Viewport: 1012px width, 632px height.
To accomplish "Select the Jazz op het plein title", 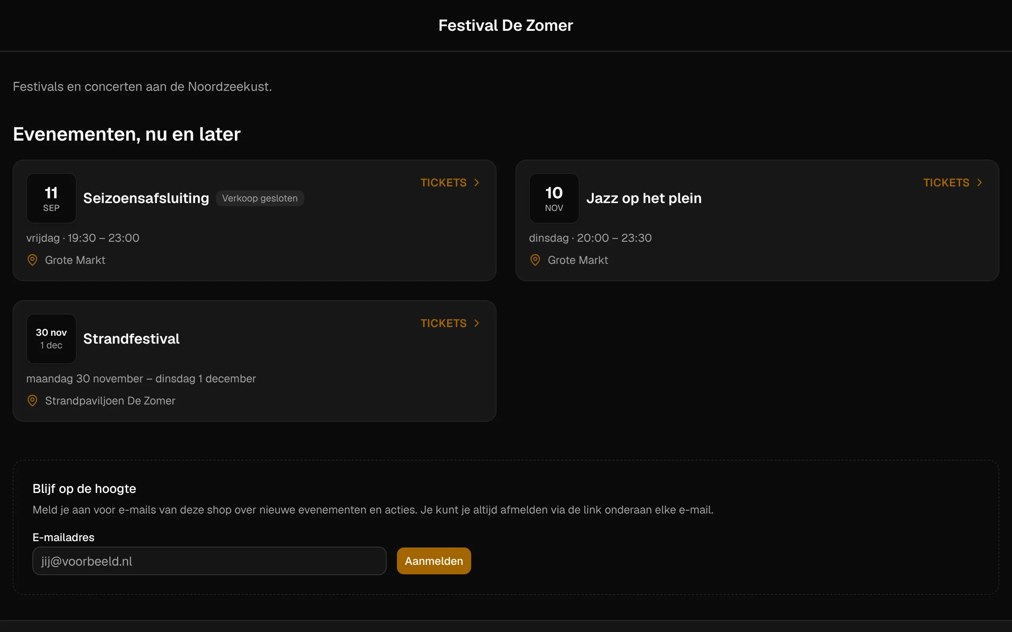I will 644,198.
